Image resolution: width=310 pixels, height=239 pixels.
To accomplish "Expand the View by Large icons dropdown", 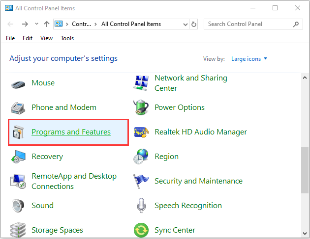I will pyautogui.click(x=249, y=59).
